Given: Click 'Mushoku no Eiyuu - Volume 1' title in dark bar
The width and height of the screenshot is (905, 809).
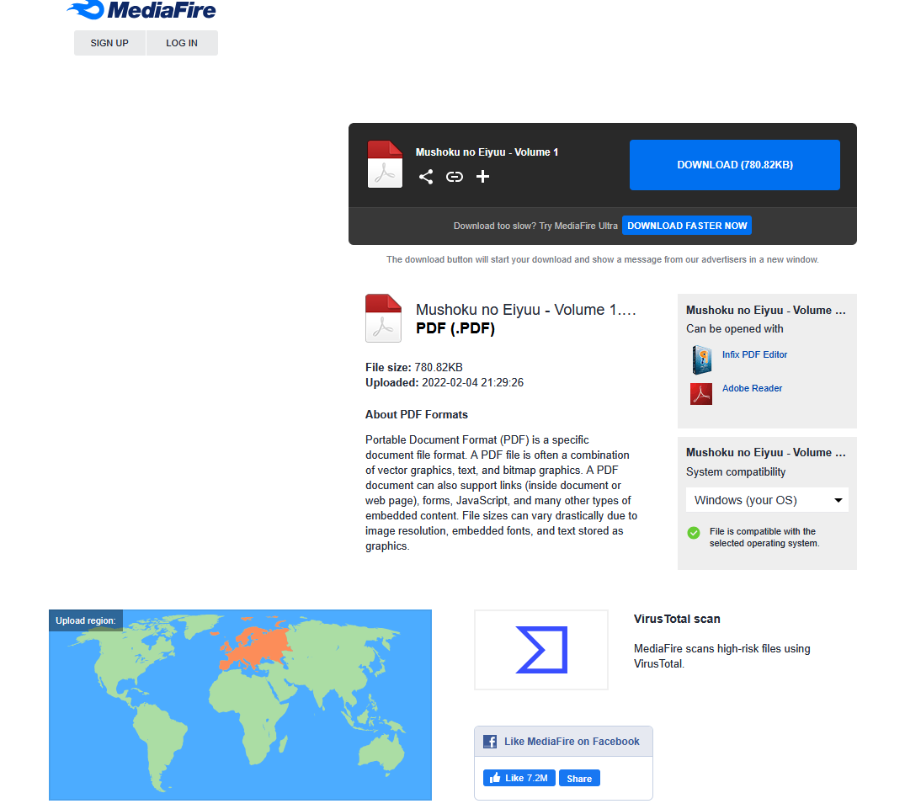Looking at the screenshot, I should click(487, 152).
